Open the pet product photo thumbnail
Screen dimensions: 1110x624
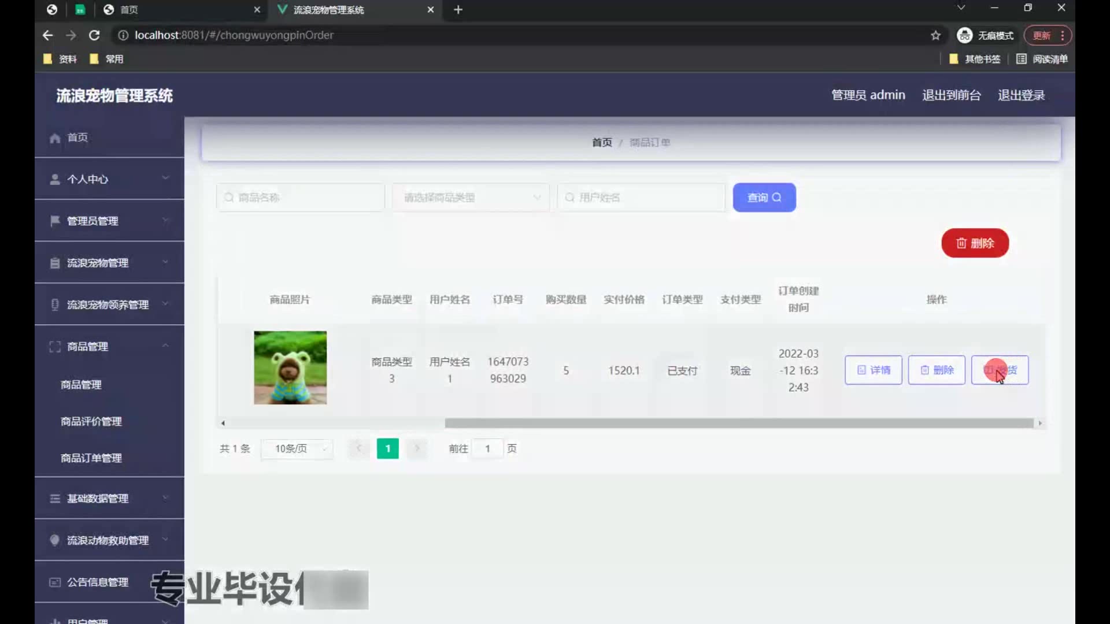click(x=290, y=367)
